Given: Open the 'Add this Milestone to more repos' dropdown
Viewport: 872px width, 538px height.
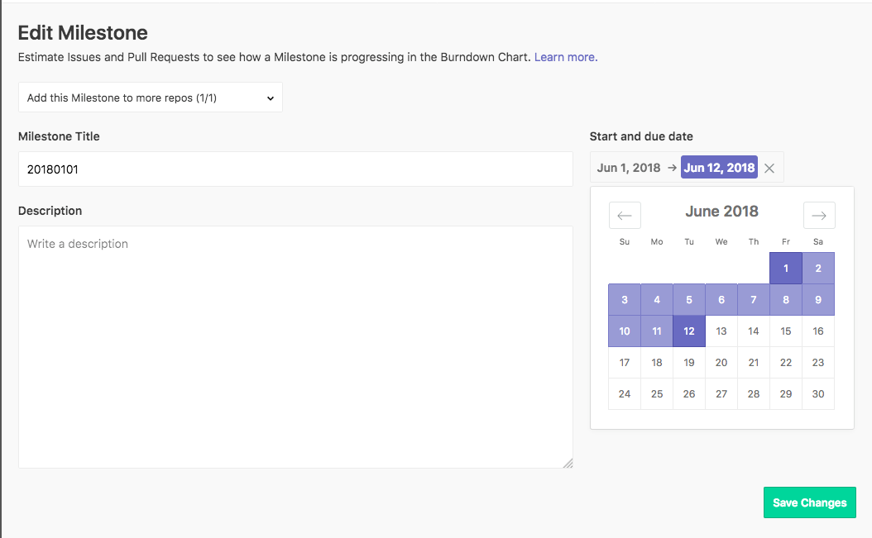Looking at the screenshot, I should pyautogui.click(x=150, y=98).
